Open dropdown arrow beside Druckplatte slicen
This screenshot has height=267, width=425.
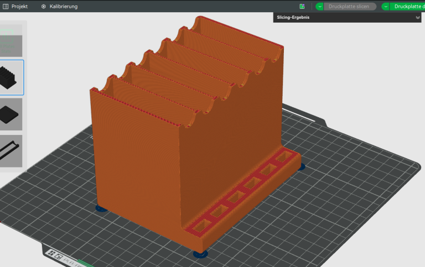319,7
